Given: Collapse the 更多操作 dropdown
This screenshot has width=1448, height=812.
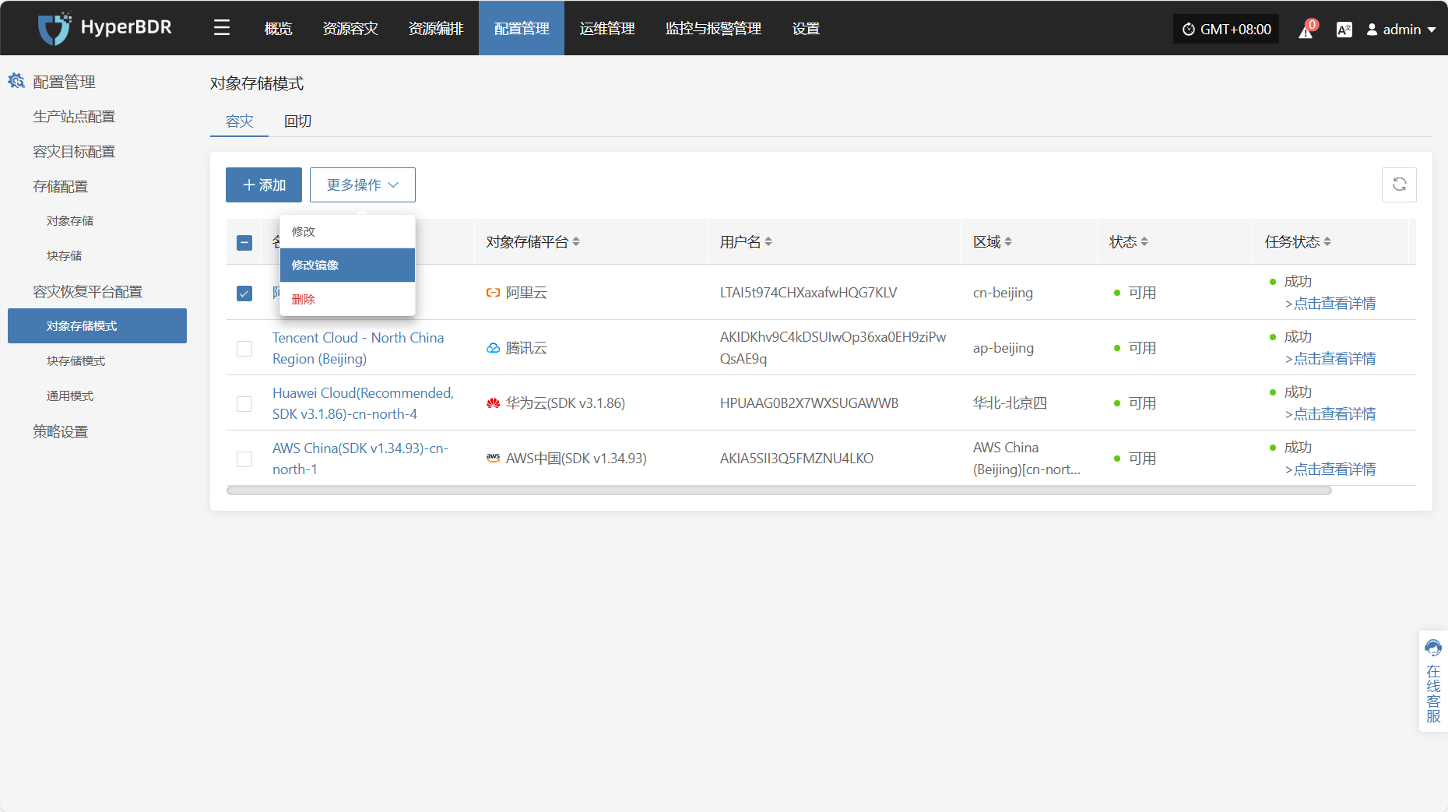Looking at the screenshot, I should [363, 185].
